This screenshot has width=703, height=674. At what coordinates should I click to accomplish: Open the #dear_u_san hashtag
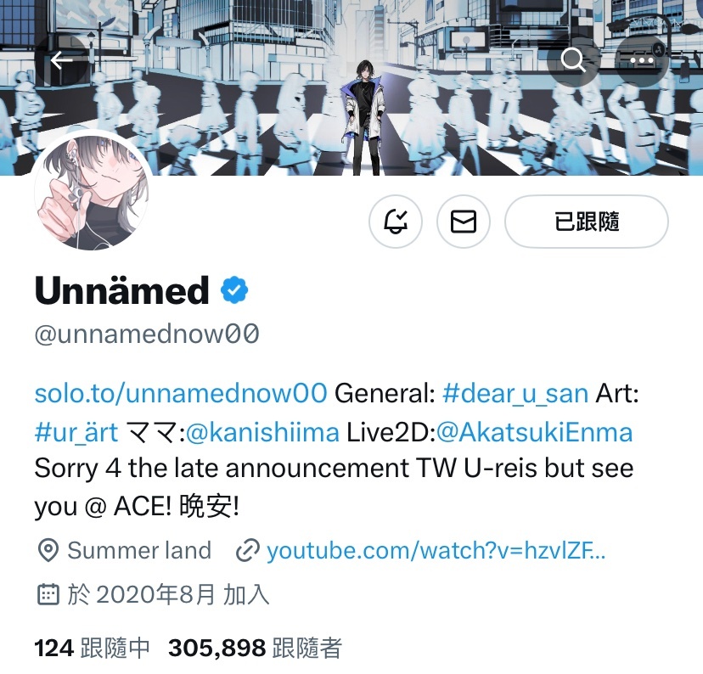515,394
